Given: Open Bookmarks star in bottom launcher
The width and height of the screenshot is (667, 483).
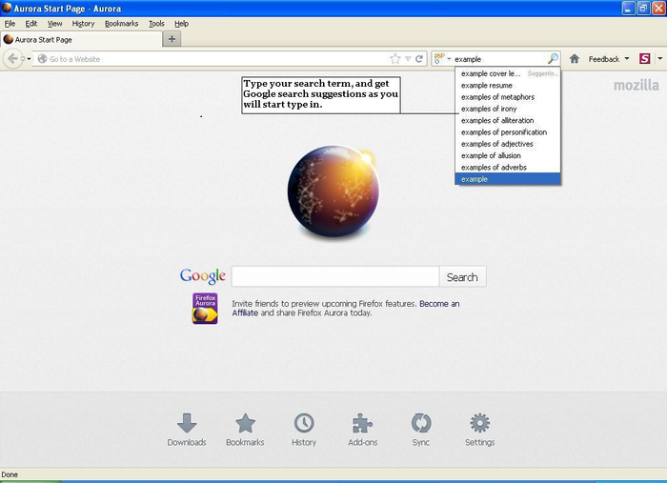Looking at the screenshot, I should pos(245,430).
